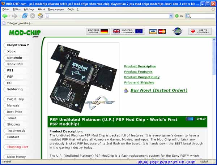Click the Google search engine icon
The width and height of the screenshot is (217, 165).
tap(188, 16)
